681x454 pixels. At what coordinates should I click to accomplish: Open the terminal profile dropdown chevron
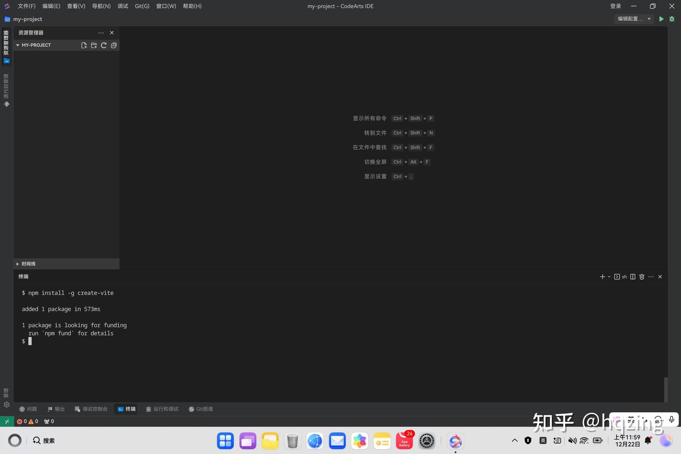pyautogui.click(x=609, y=277)
